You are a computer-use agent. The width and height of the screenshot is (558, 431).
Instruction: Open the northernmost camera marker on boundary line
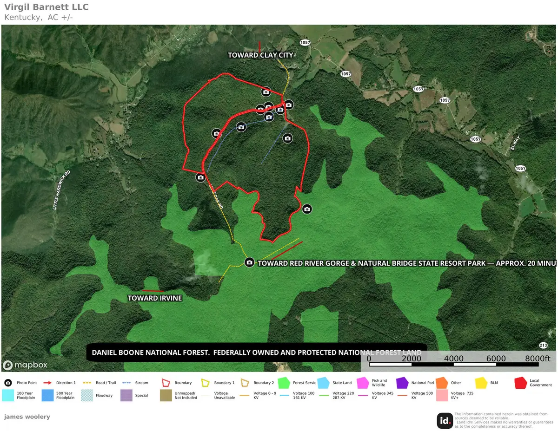click(266, 91)
